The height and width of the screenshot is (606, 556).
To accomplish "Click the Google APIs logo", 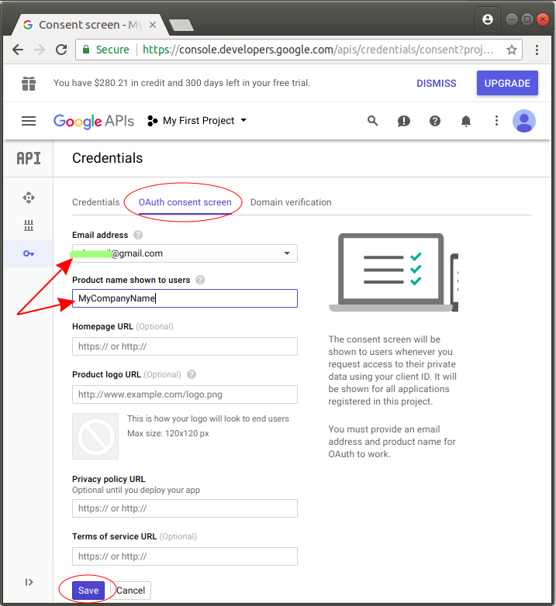I will (94, 121).
